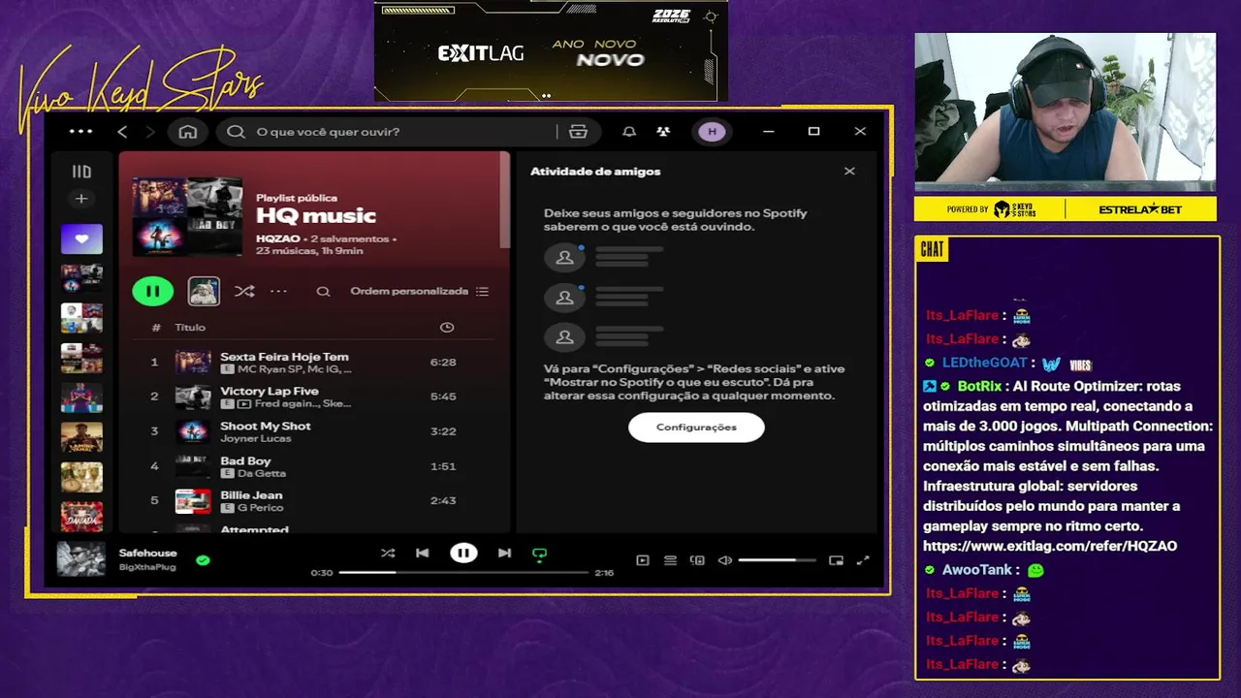Mute with the speaker volume icon
This screenshot has height=698, width=1241.
[x=724, y=560]
